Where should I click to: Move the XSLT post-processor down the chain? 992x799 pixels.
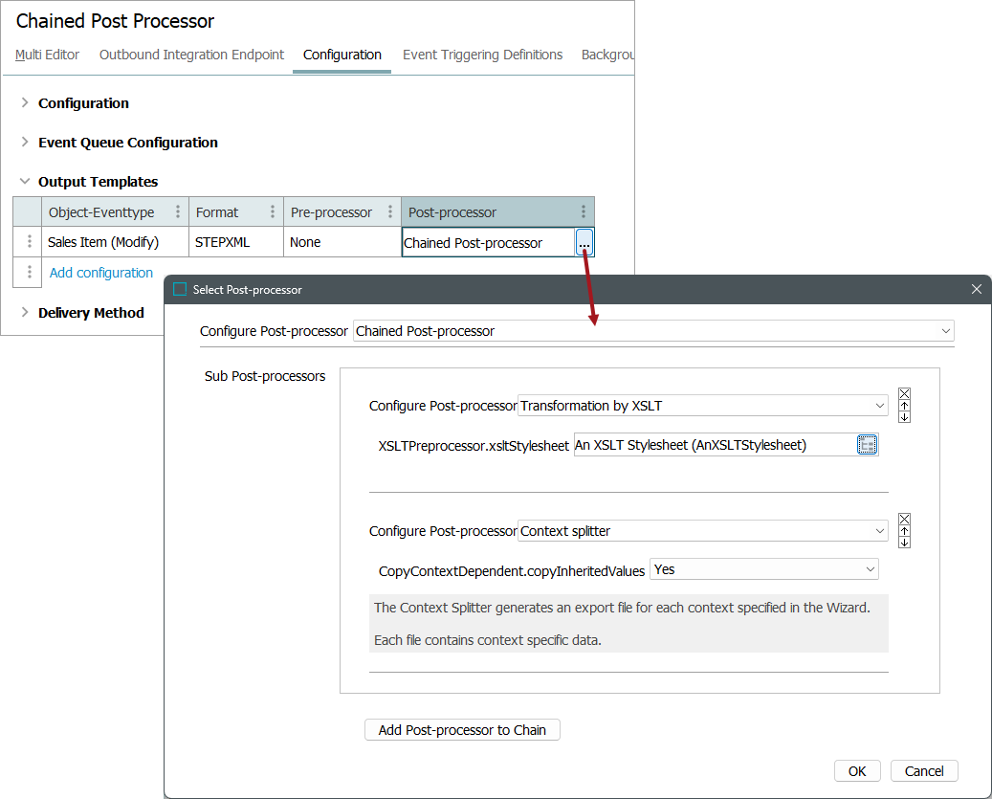click(904, 416)
